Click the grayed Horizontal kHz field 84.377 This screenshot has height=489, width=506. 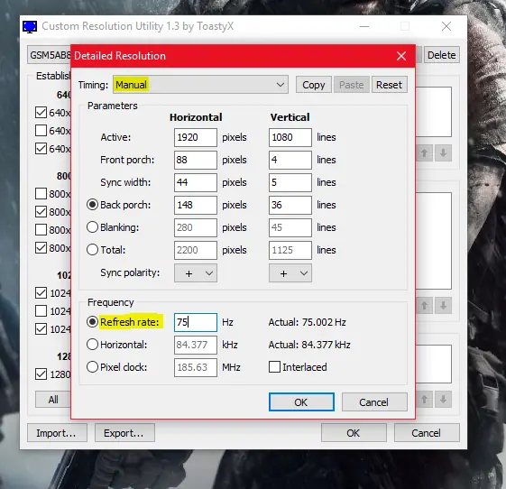(x=196, y=345)
